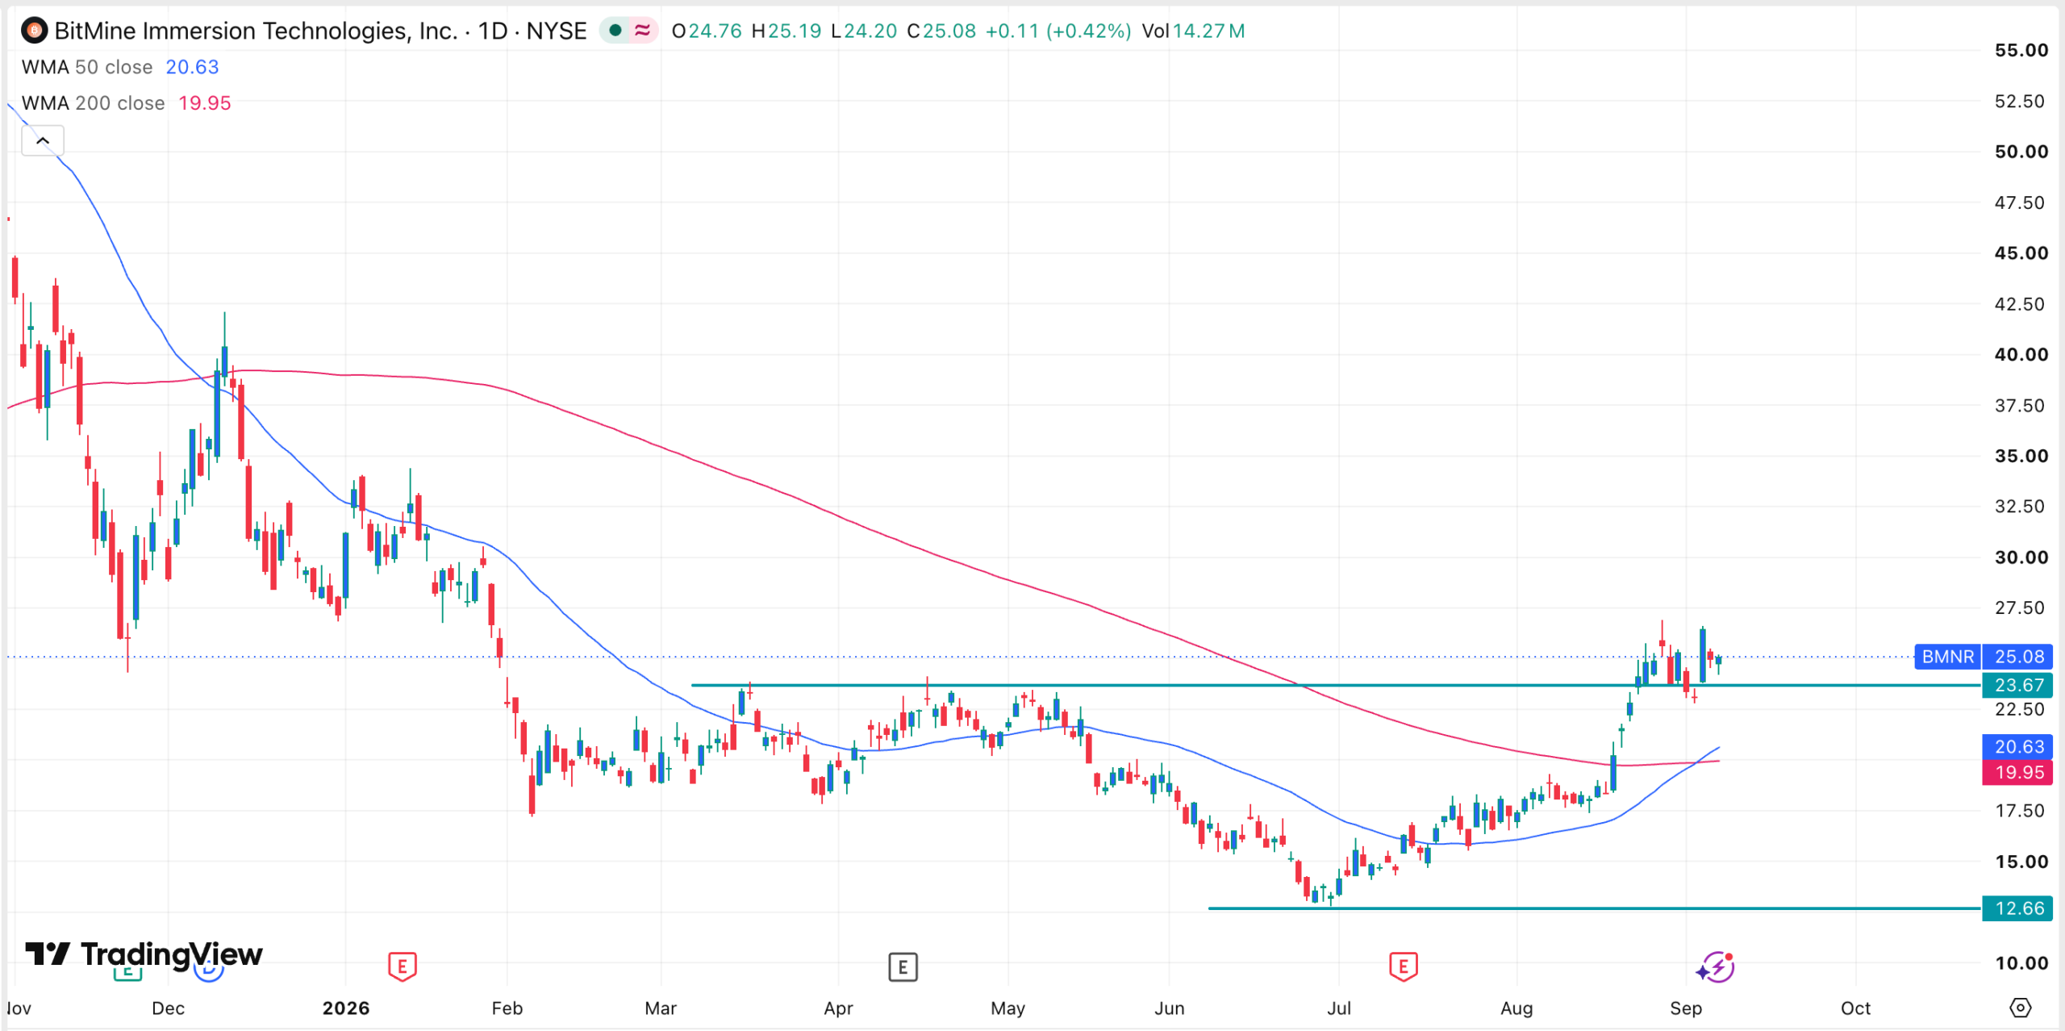
Task: Click the +0.11 (+0.42%) change text
Action: [1058, 31]
